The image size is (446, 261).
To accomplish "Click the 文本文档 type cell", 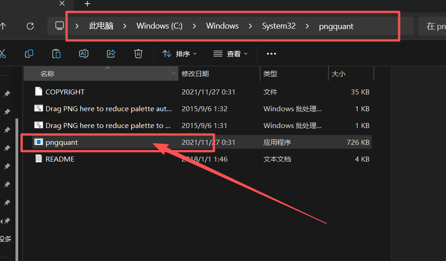I will coord(277,159).
